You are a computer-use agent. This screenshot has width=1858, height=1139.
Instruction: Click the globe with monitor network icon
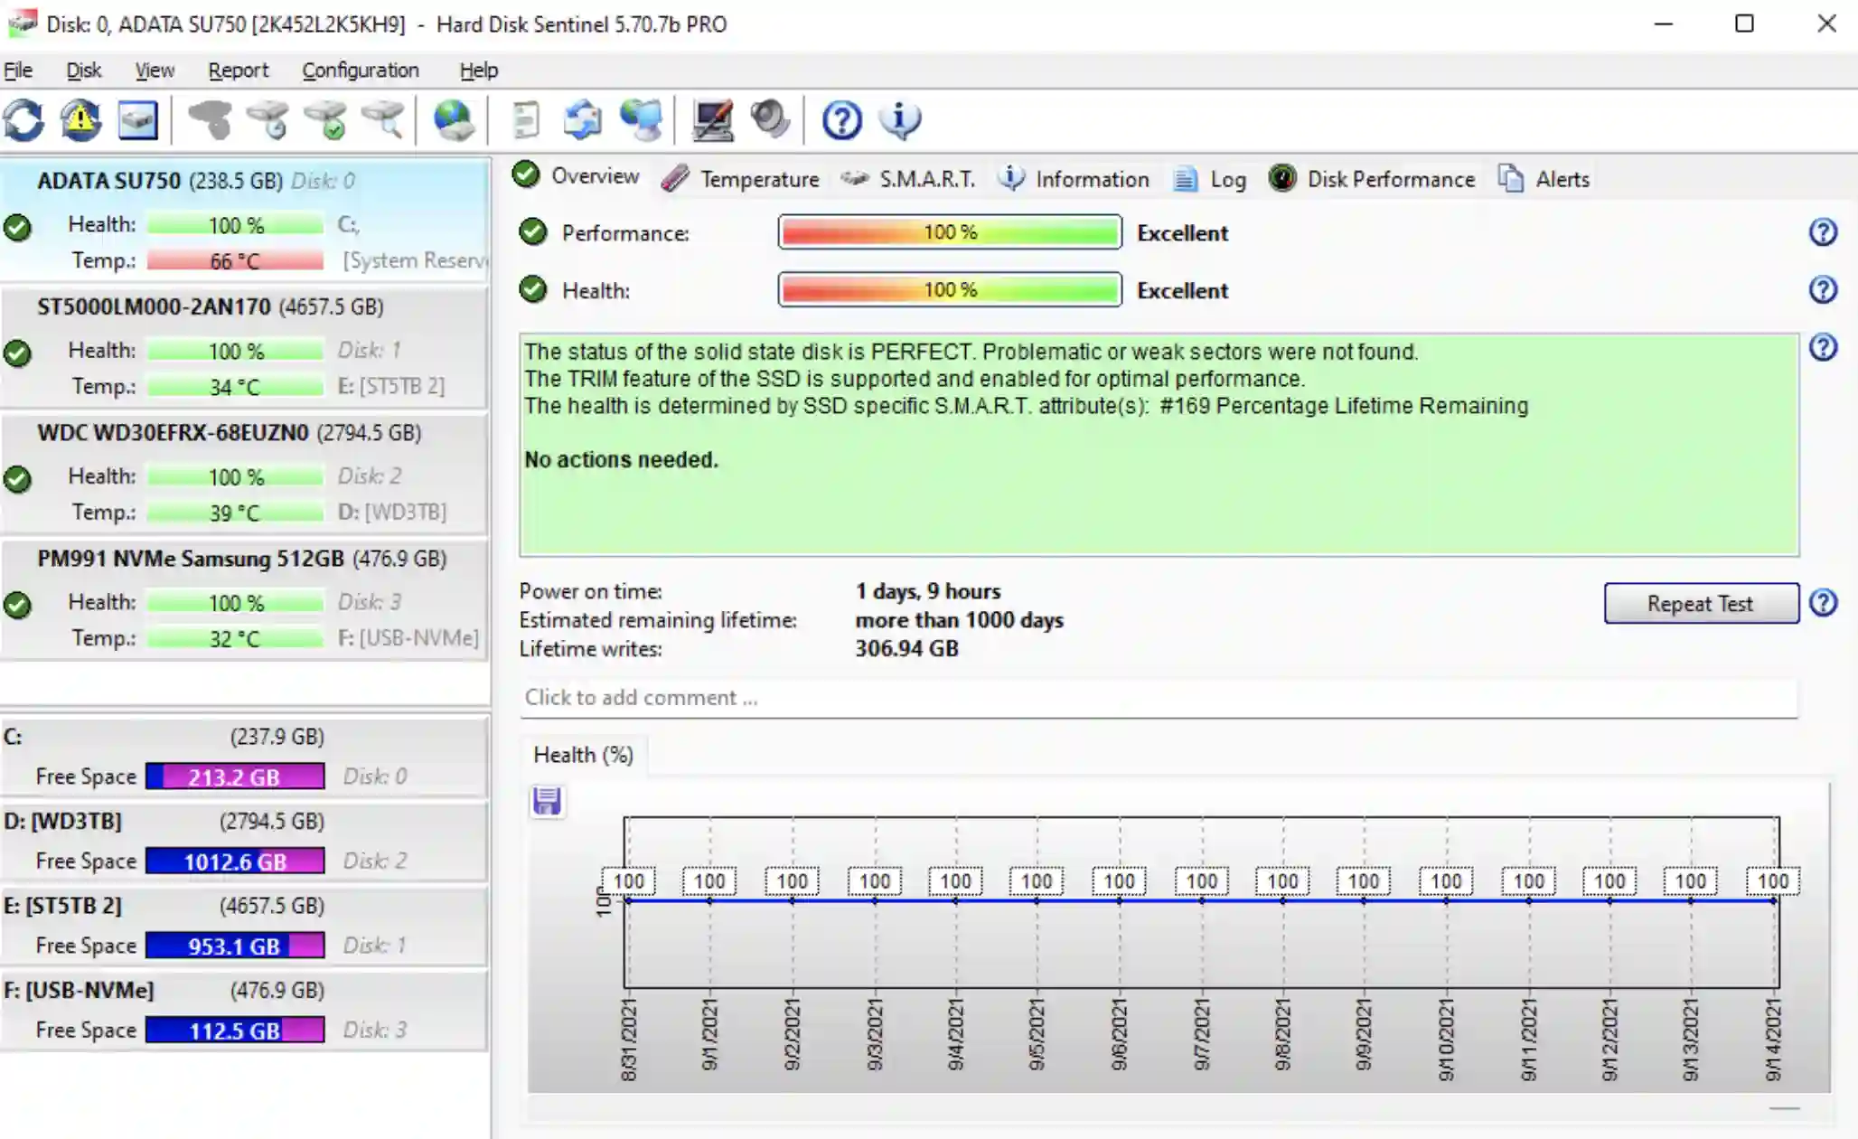[x=640, y=120]
